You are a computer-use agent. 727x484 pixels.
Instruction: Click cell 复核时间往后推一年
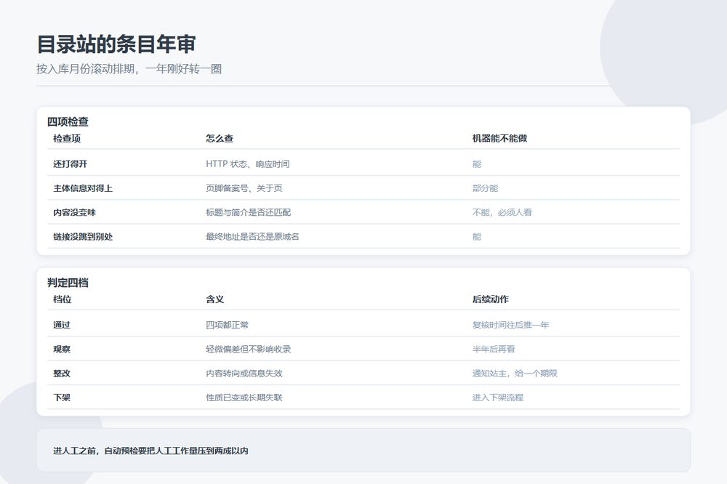tap(510, 325)
